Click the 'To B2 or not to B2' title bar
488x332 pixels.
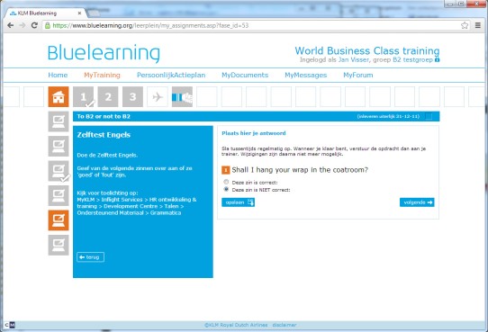(x=256, y=116)
